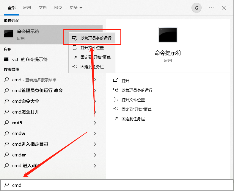
Task: Click the pin icon beside context menu 固定到任务栏
Action: pos(75,67)
